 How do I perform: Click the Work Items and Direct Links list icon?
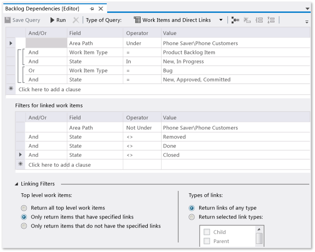tap(137, 20)
